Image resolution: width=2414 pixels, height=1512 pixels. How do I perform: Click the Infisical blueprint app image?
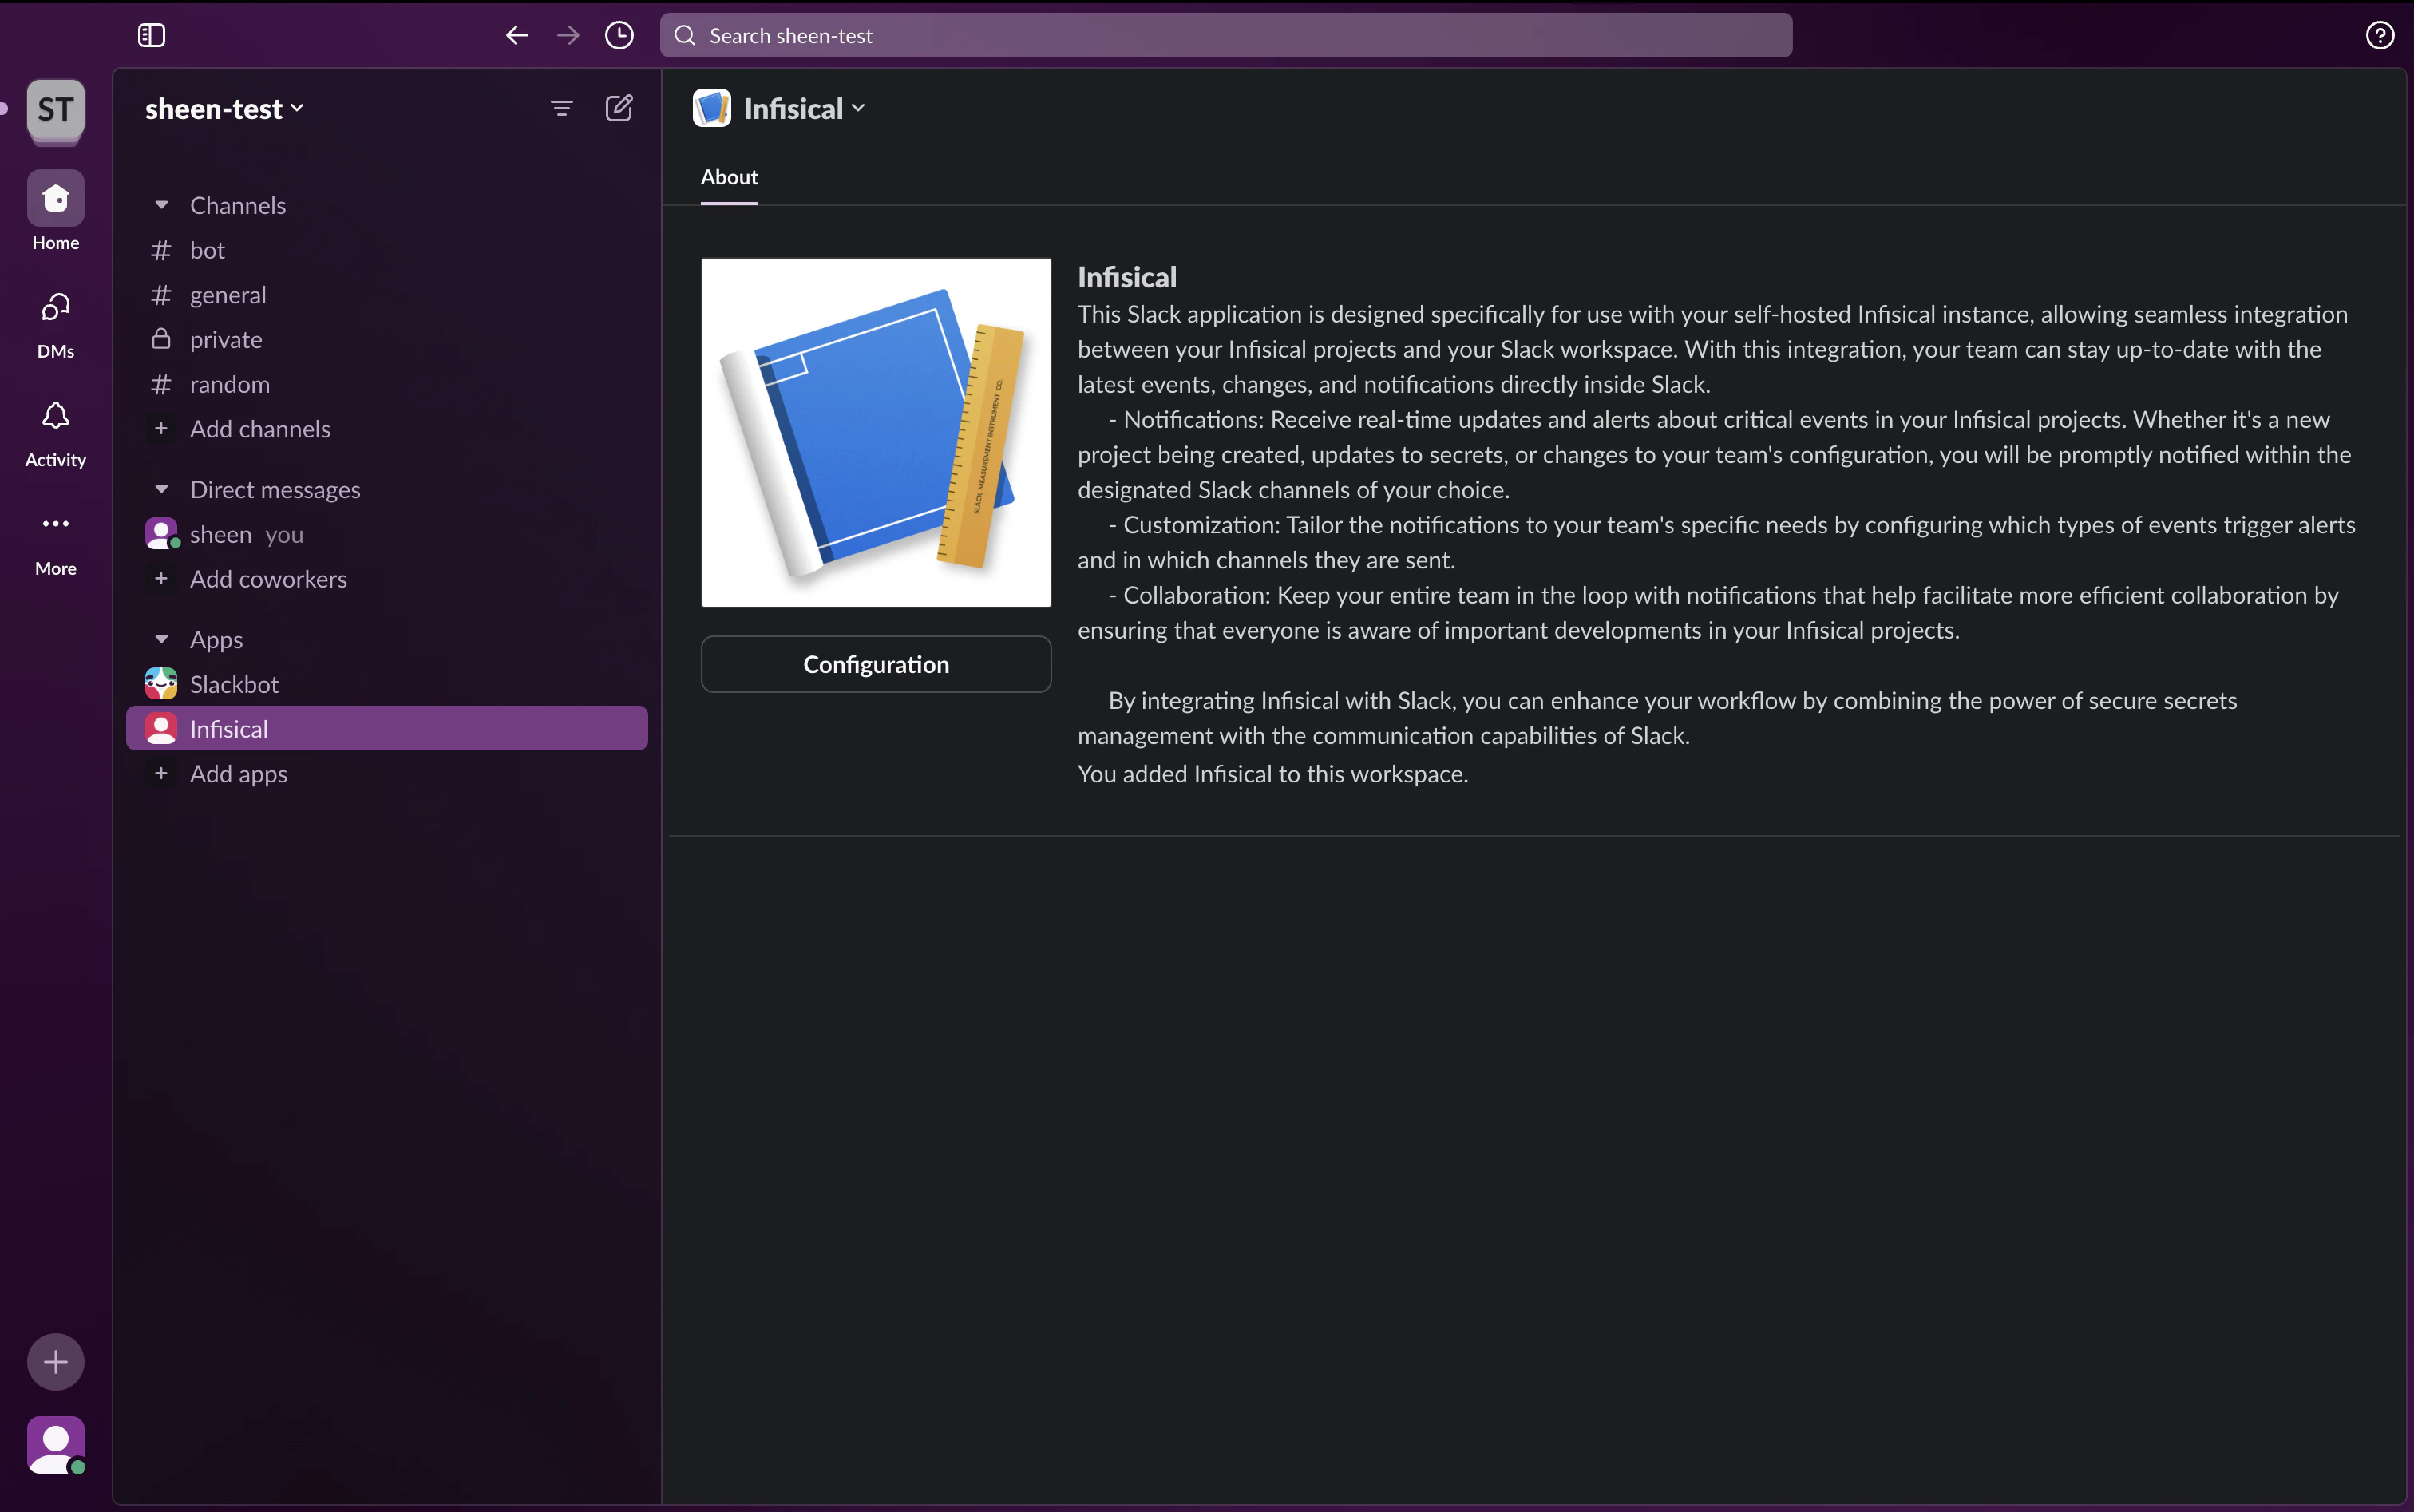(876, 432)
